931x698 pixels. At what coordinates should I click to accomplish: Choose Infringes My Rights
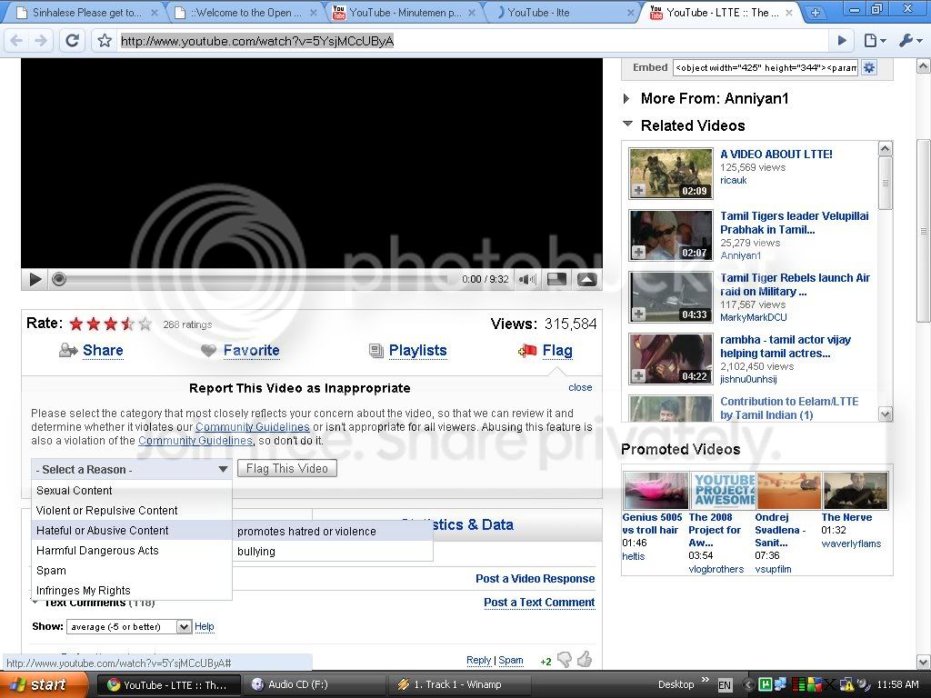point(131,590)
